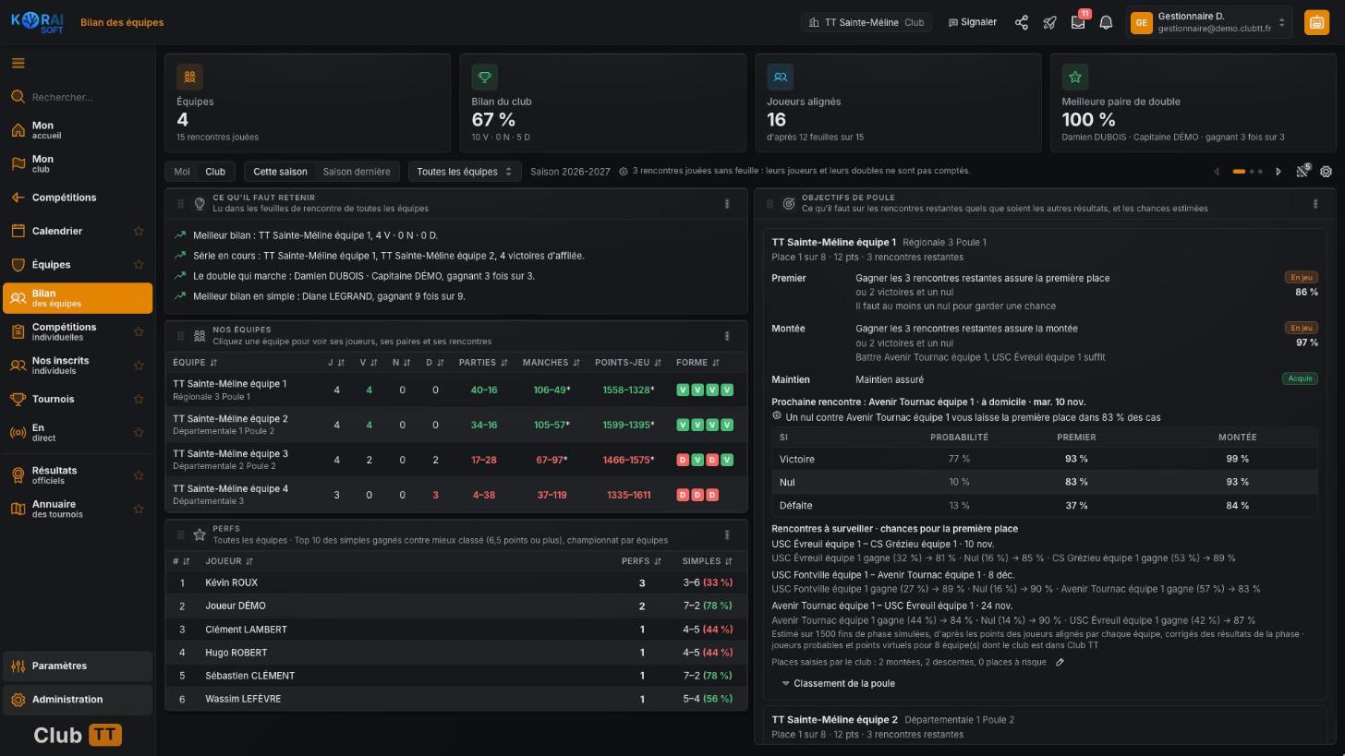
Task: Open the Meilleure paire de double card
Action: point(1193,102)
